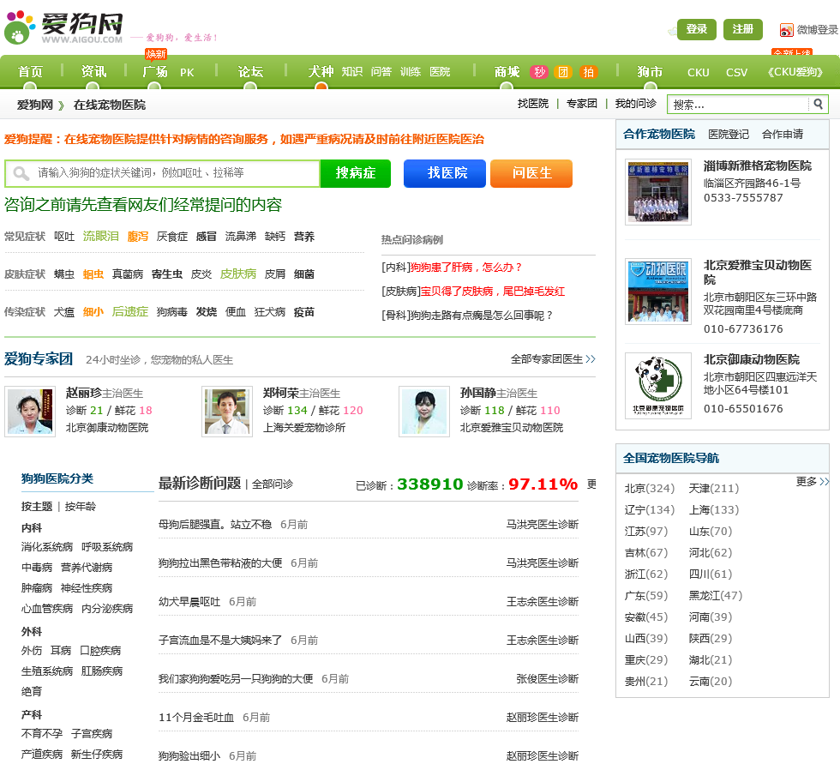Click 上海关爱宠物诊所 under 郑柯荣

point(304,428)
